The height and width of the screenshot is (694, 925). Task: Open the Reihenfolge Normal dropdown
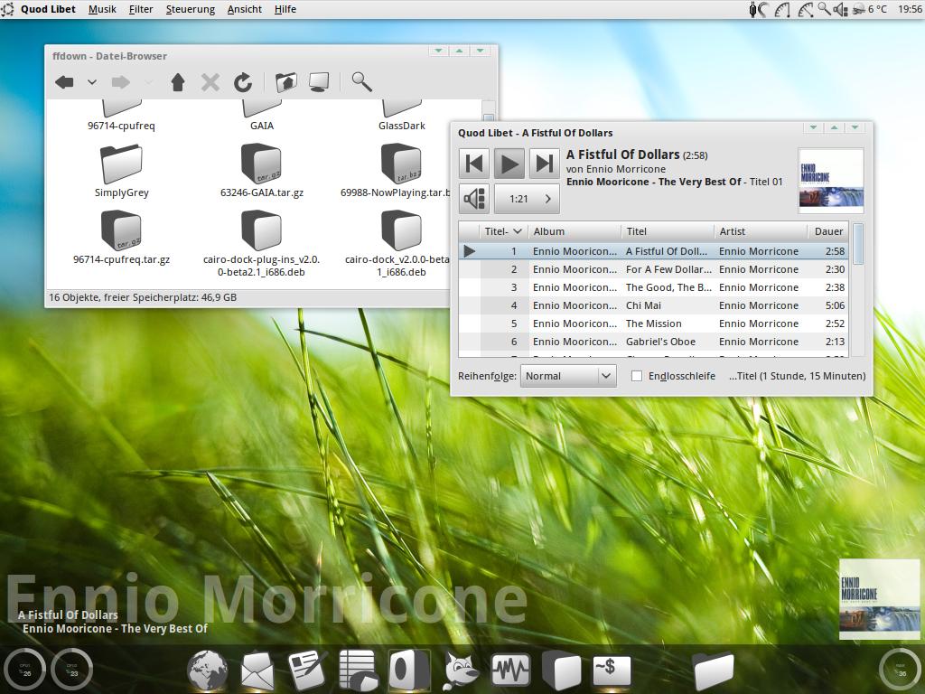568,376
